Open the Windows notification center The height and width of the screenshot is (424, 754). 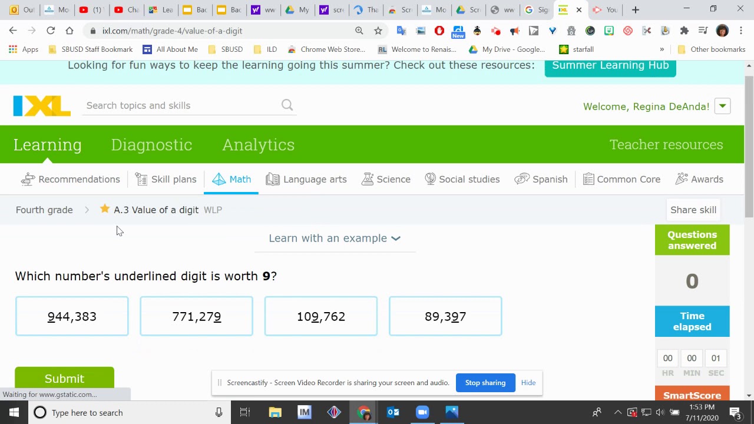pos(735,412)
